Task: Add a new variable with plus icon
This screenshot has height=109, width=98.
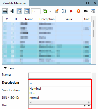Action: [45, 11]
